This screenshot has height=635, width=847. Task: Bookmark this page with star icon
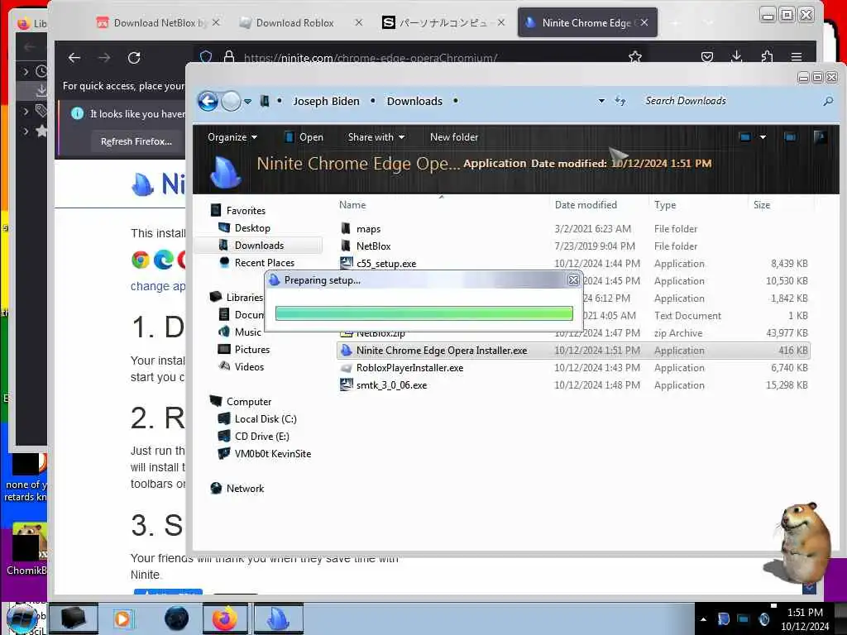point(635,57)
